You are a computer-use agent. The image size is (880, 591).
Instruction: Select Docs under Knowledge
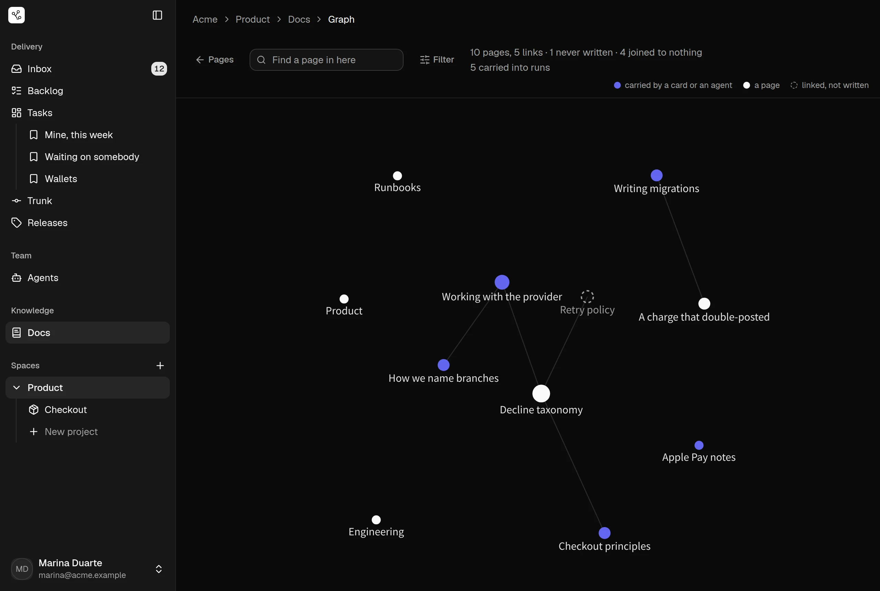pyautogui.click(x=87, y=333)
